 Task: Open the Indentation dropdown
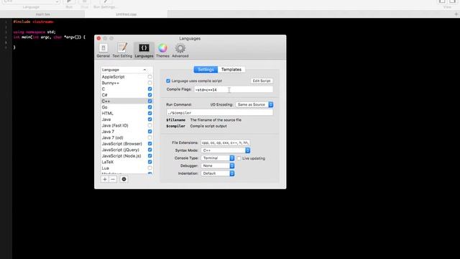(218, 173)
